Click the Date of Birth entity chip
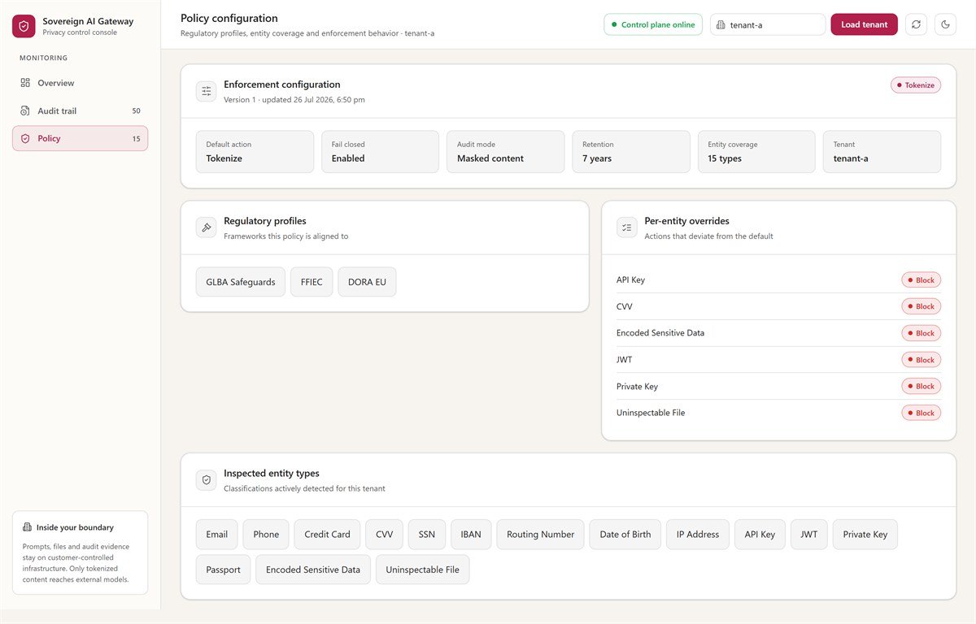 [625, 535]
